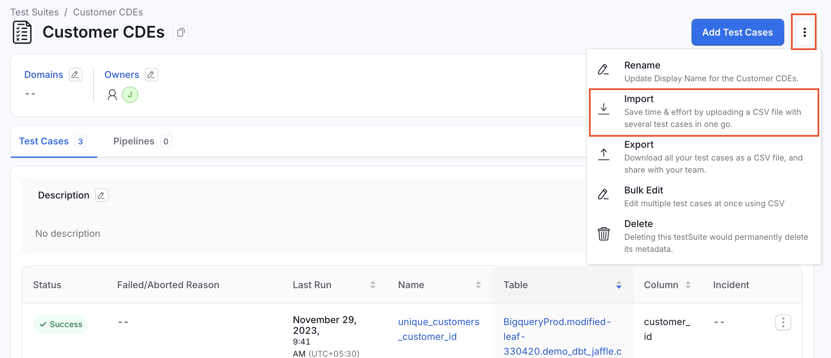The width and height of the screenshot is (831, 358).
Task: Click the Bulk Edit pencil icon
Action: pyautogui.click(x=603, y=194)
